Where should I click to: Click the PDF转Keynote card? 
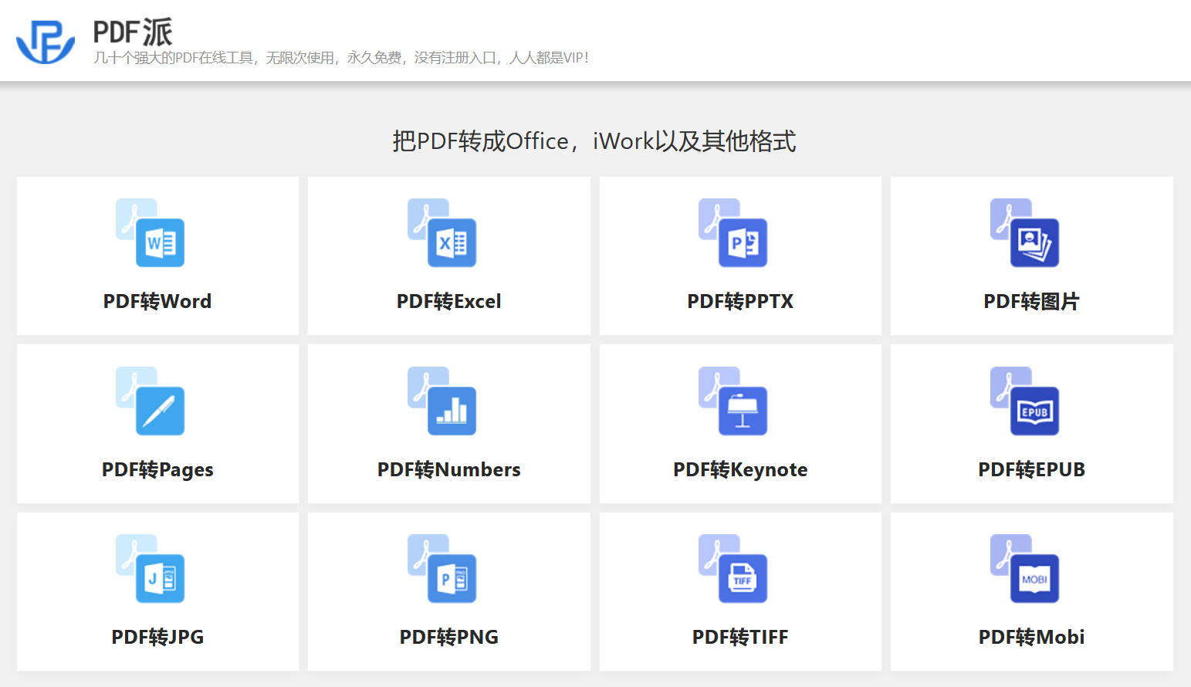click(739, 424)
